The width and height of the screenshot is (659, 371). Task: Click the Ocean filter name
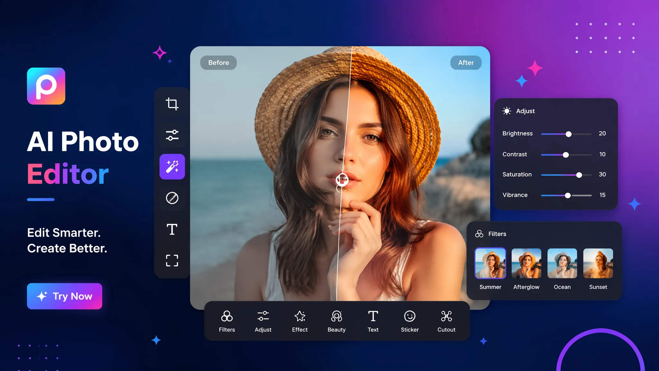point(562,287)
